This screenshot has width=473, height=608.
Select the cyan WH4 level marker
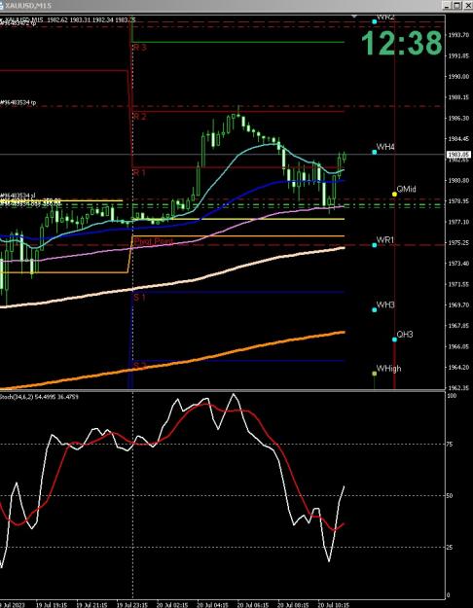point(375,152)
